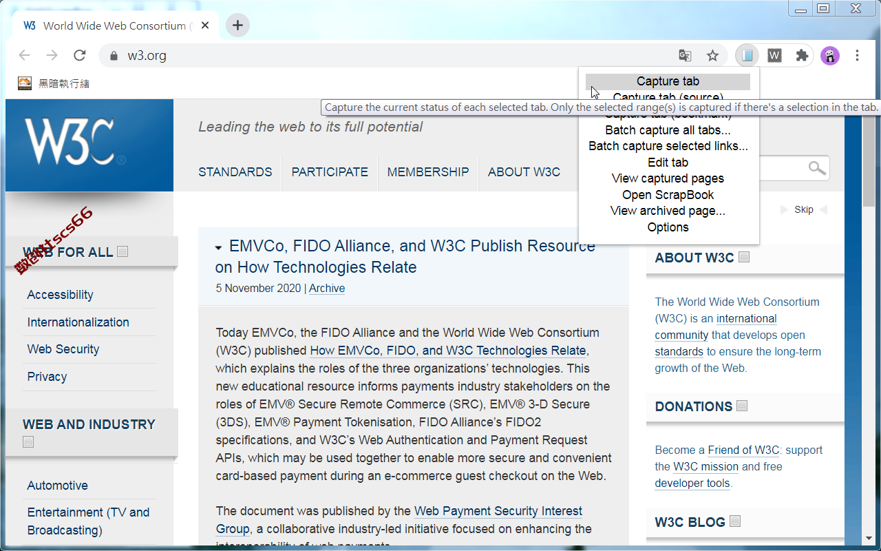Collapse the EMVCo news item triangle
881x551 pixels.
[x=218, y=248]
